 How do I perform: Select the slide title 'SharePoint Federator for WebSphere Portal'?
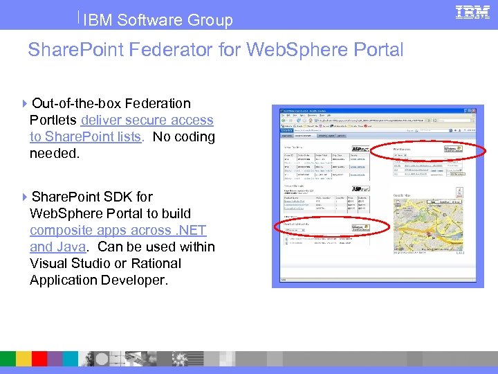216,50
